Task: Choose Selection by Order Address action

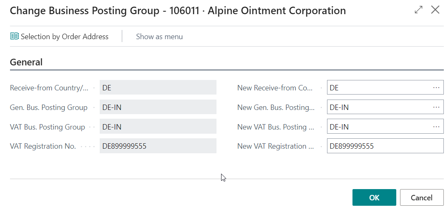Action: pos(59,37)
